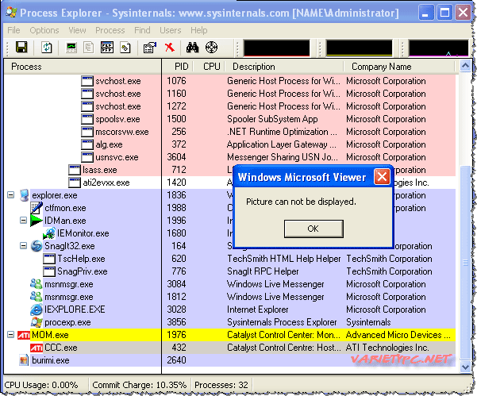
Task: Open the Find menu
Action: (142, 30)
